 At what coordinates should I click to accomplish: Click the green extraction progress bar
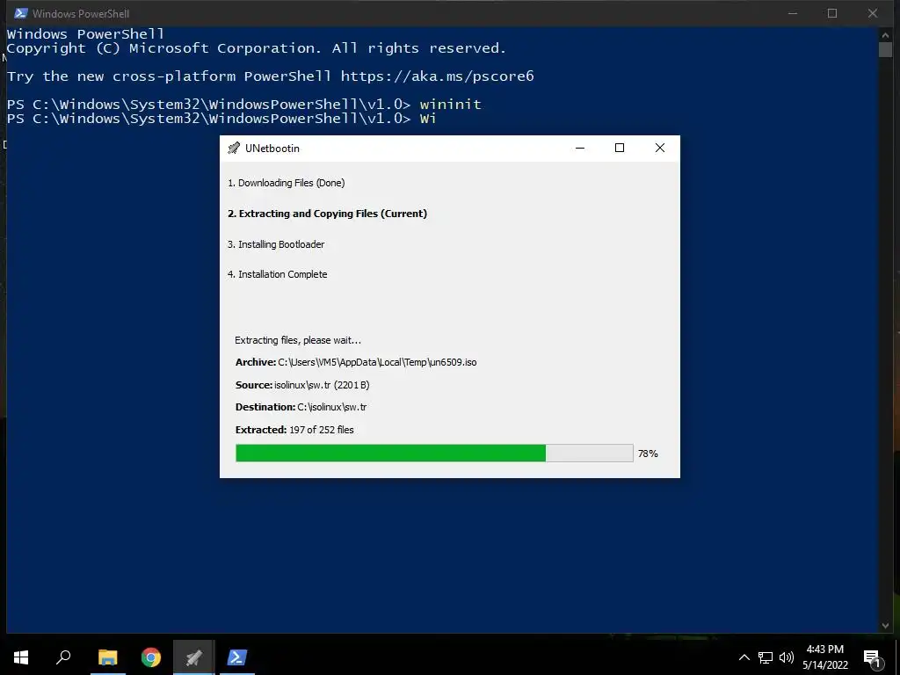pyautogui.click(x=434, y=453)
